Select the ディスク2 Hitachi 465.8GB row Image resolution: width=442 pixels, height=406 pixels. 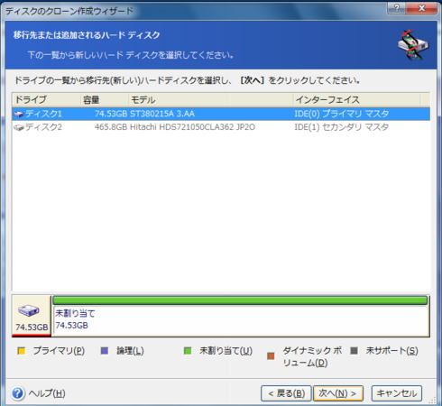(221, 127)
